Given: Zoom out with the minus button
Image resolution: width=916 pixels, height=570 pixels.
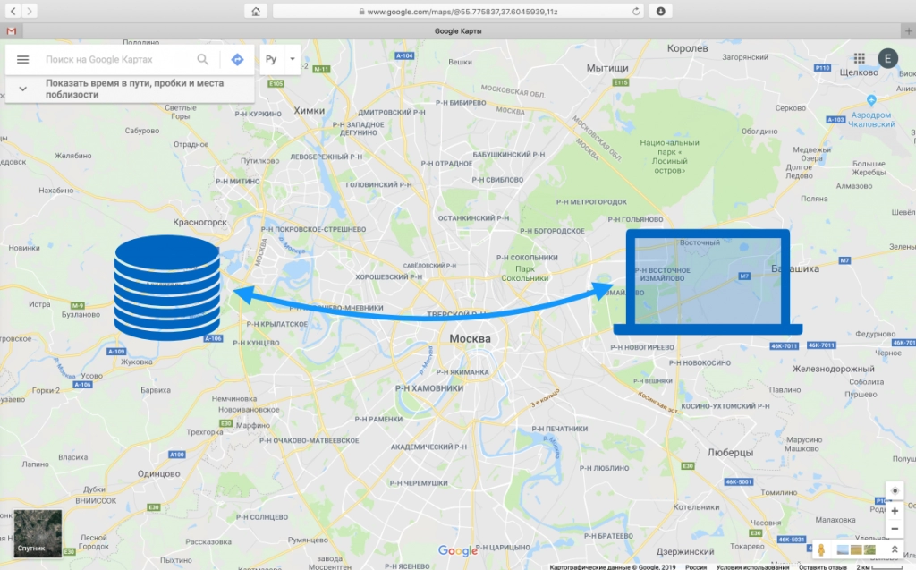Looking at the screenshot, I should (x=895, y=529).
